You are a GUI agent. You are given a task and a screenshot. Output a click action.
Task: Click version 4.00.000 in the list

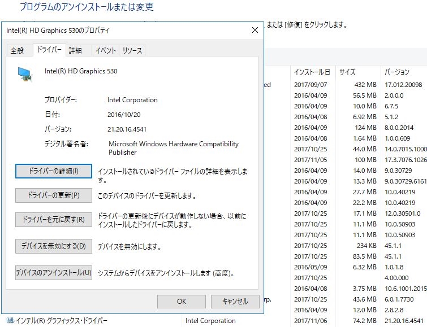tap(396, 278)
